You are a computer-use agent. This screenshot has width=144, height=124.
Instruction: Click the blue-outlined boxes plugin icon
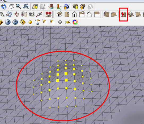point(9,14)
